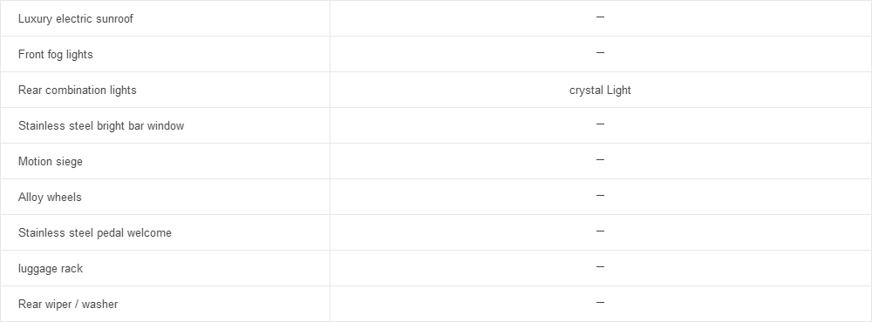Select dash value in bright bar window row

click(600, 124)
